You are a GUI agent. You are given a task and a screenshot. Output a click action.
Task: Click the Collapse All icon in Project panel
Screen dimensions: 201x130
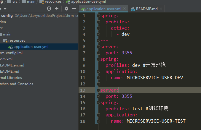click(x=57, y=9)
